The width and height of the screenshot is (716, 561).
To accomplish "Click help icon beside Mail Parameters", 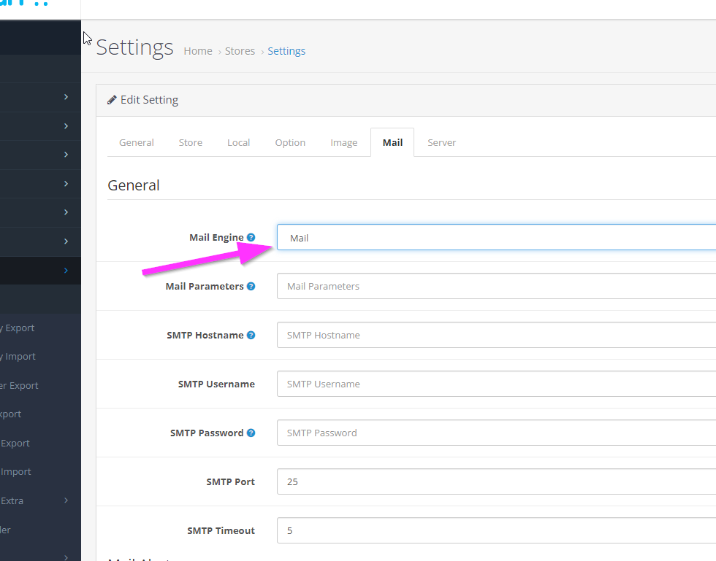I will 251,287.
